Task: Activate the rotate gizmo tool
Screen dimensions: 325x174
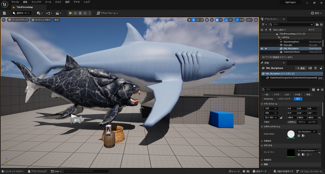Action: (198, 20)
